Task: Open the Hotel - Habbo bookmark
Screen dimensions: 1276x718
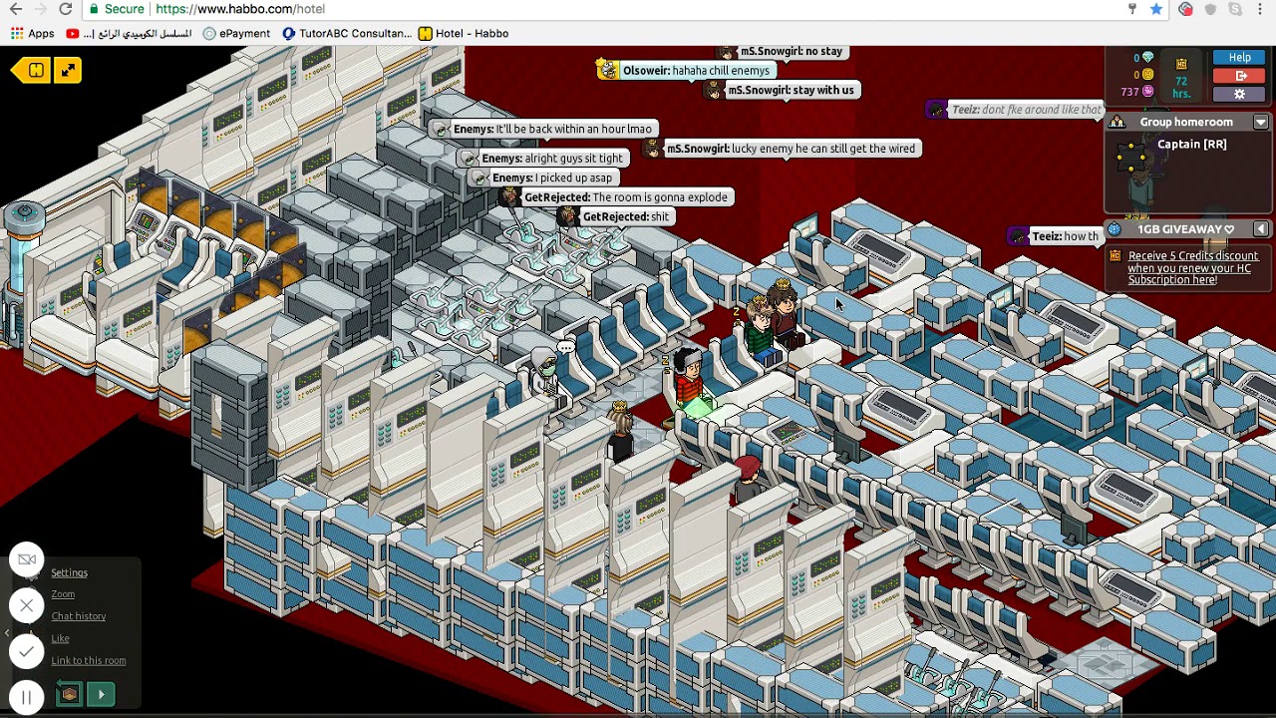Action: tap(464, 33)
